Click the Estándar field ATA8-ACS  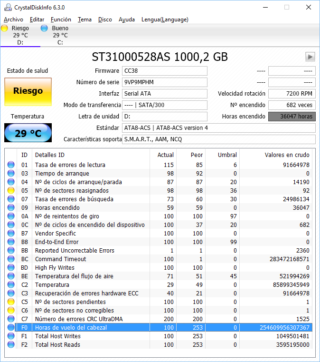click(218, 128)
